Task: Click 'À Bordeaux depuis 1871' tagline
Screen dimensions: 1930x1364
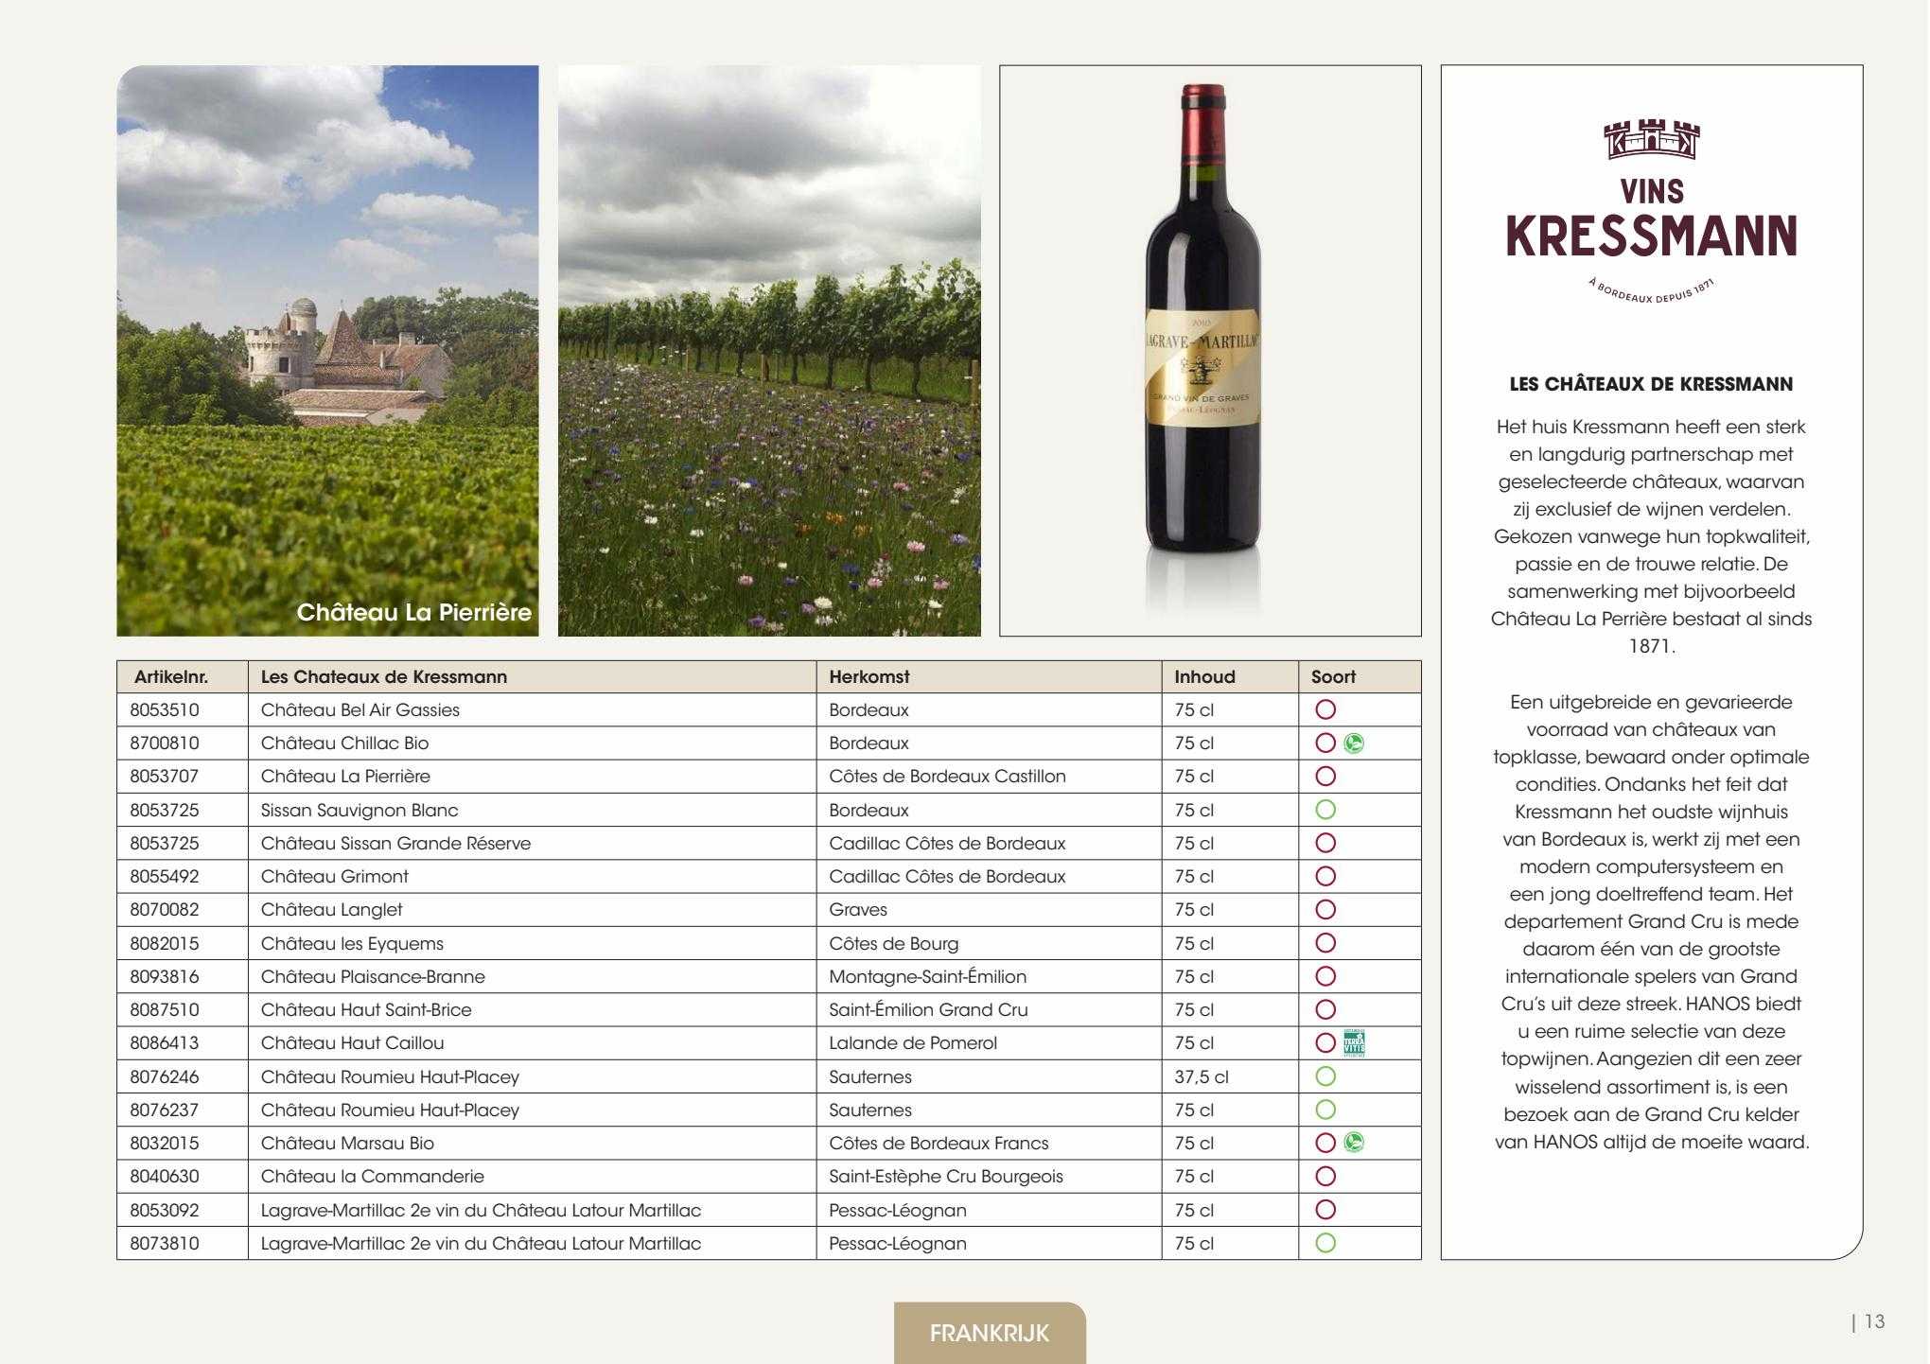Action: 1652,291
